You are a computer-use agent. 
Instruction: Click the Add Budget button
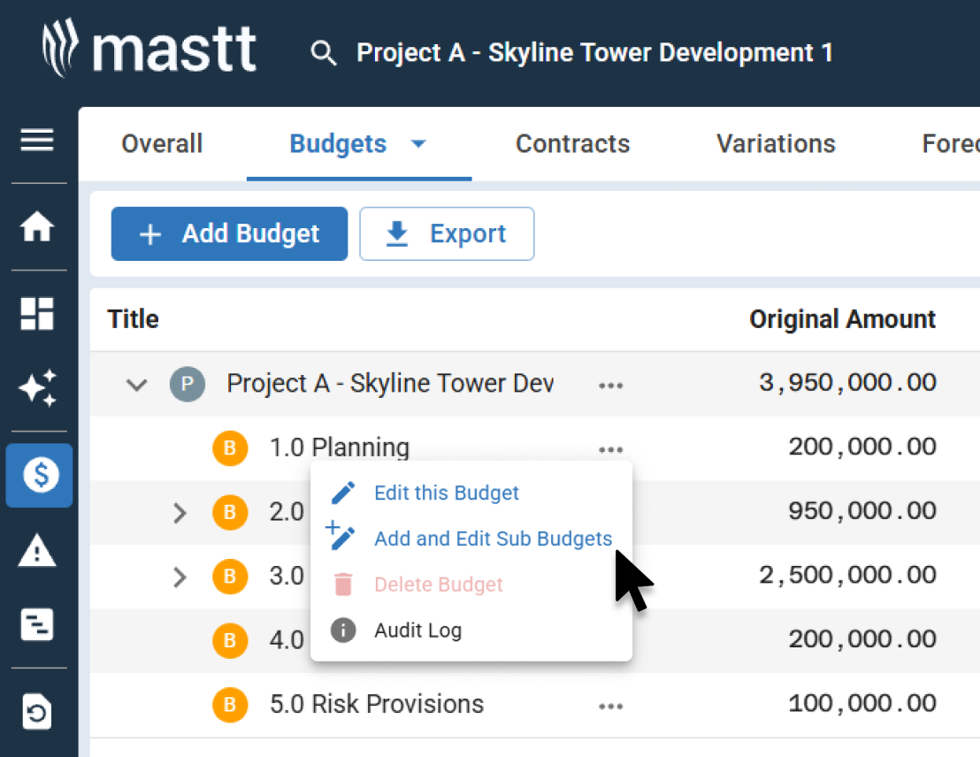(228, 233)
